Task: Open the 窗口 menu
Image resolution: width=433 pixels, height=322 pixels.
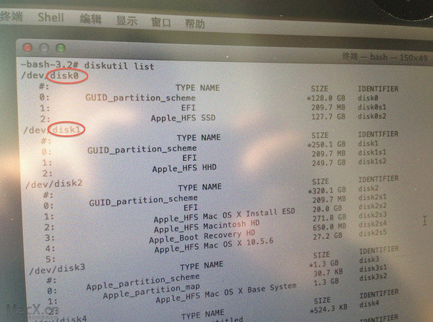Action: click(x=161, y=22)
